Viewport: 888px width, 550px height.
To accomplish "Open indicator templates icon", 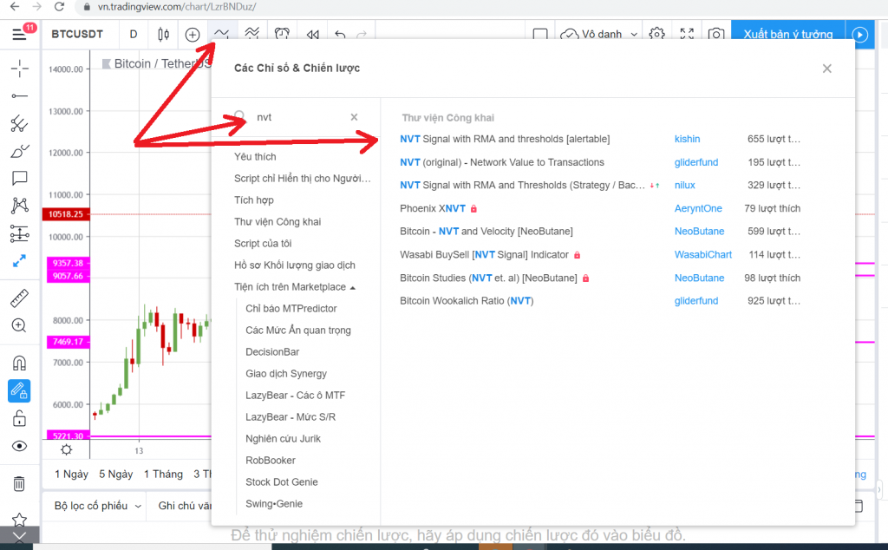I will coord(251,34).
